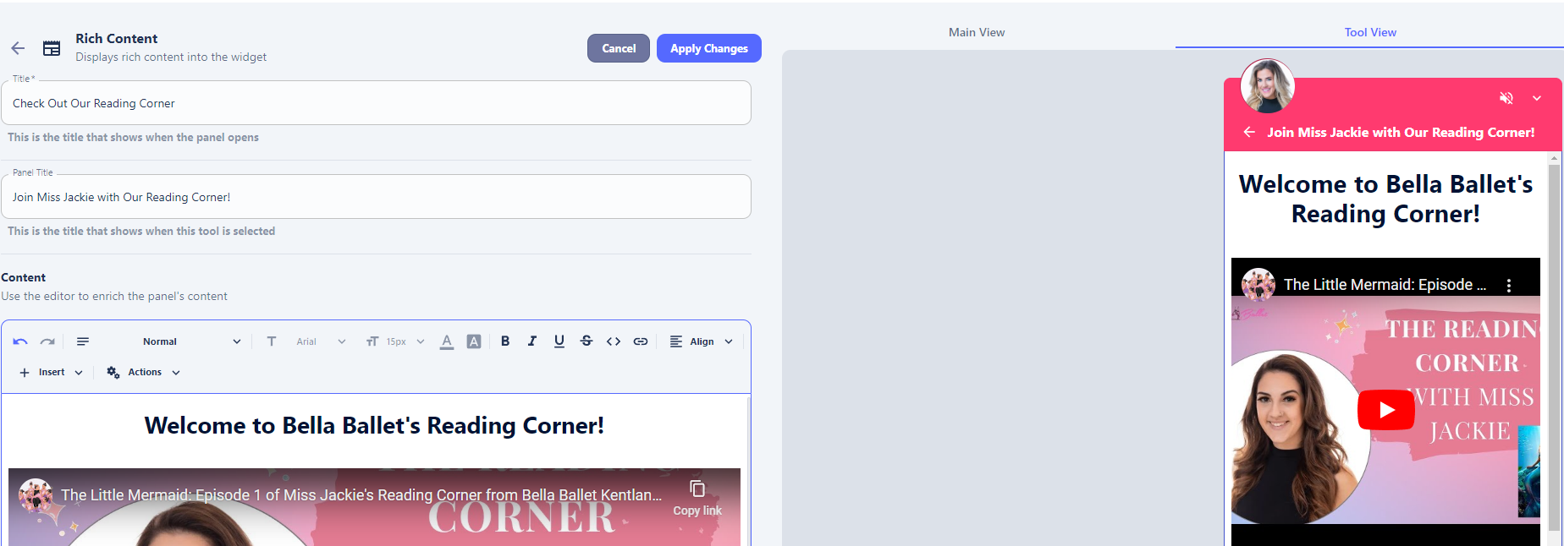Open the text color picker
1564x546 pixels.
click(x=447, y=341)
